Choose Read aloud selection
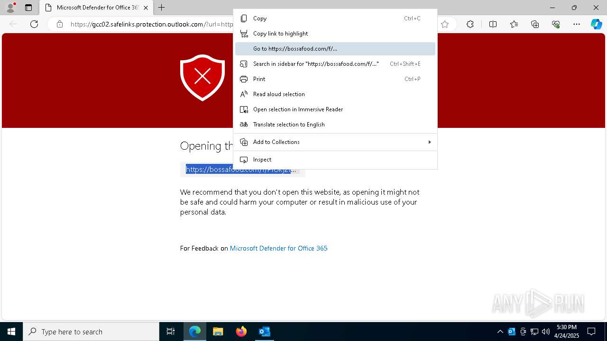This screenshot has width=607, height=341. (335, 94)
